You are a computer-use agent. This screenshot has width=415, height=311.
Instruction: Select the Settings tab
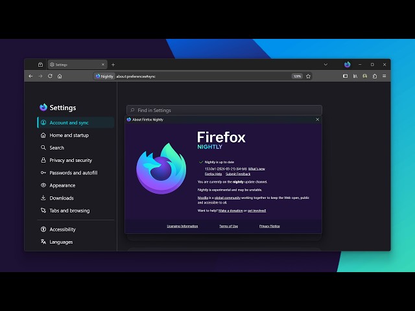click(77, 65)
